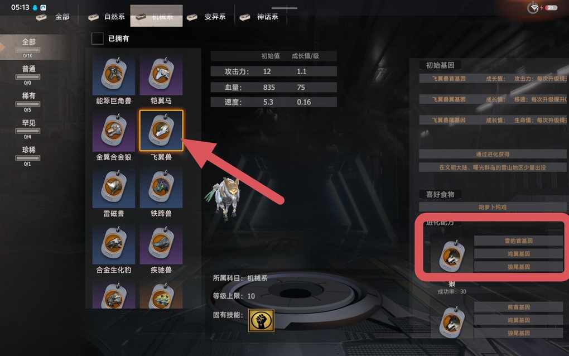Click the 通过进化获得 info bar
569x356 pixels.
point(493,154)
